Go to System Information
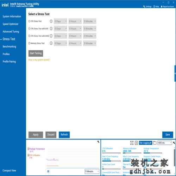The height and width of the screenshot is (176, 176). tap(12, 17)
